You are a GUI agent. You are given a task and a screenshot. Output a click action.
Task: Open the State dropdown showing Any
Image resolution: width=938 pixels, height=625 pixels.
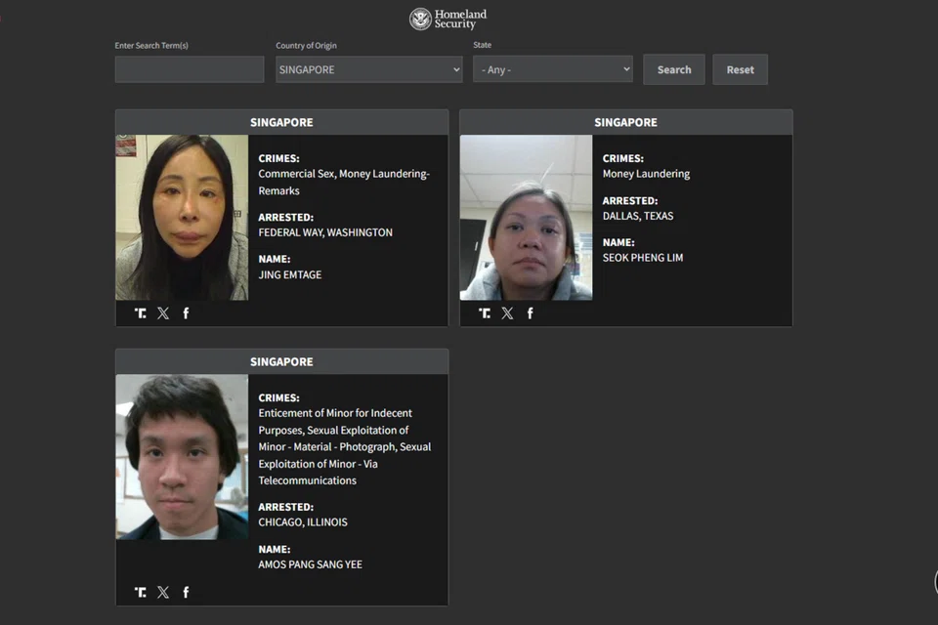click(552, 69)
